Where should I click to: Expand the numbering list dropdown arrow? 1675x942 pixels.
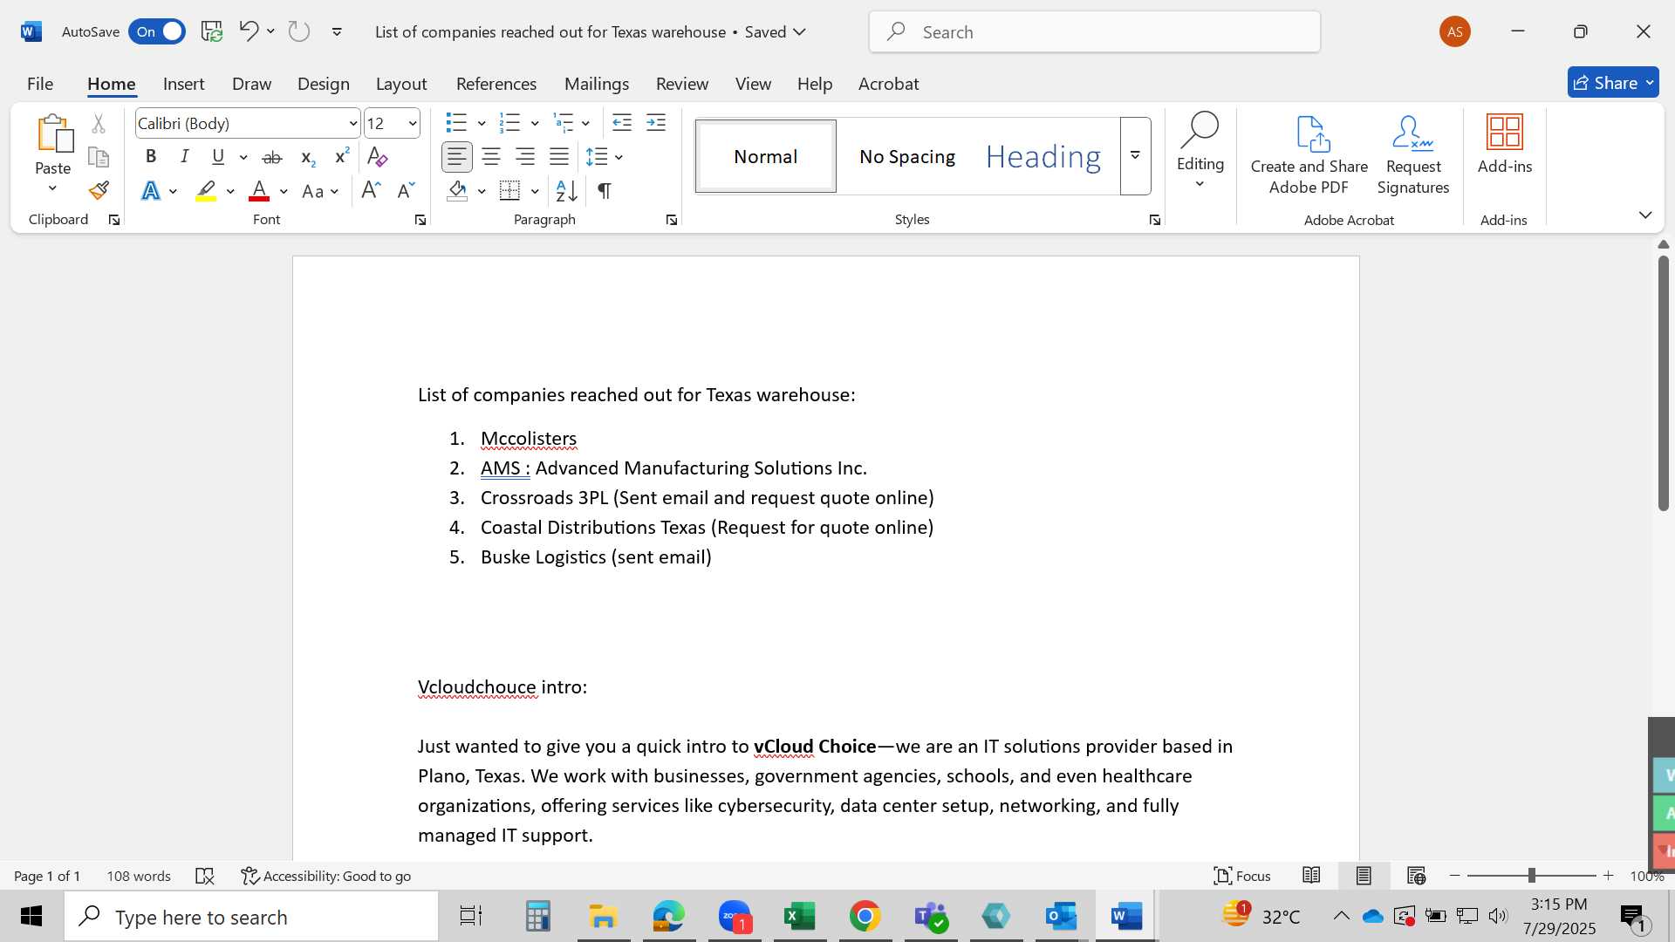tap(535, 123)
